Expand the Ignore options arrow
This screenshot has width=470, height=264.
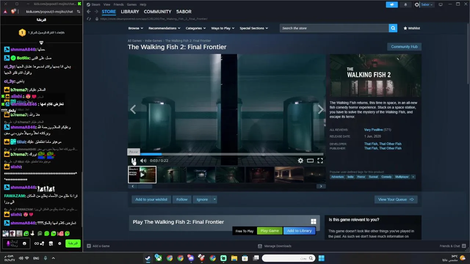[x=215, y=199]
